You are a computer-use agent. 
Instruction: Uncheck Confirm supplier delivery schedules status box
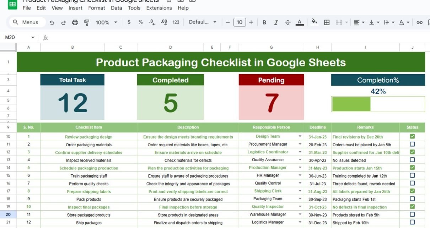(412, 152)
